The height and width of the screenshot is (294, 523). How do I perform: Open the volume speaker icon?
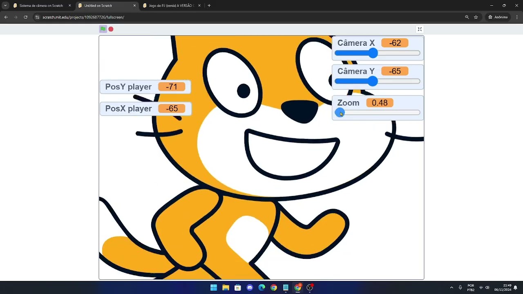[x=487, y=287]
